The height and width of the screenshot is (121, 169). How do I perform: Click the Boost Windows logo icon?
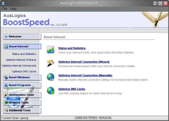point(6,78)
